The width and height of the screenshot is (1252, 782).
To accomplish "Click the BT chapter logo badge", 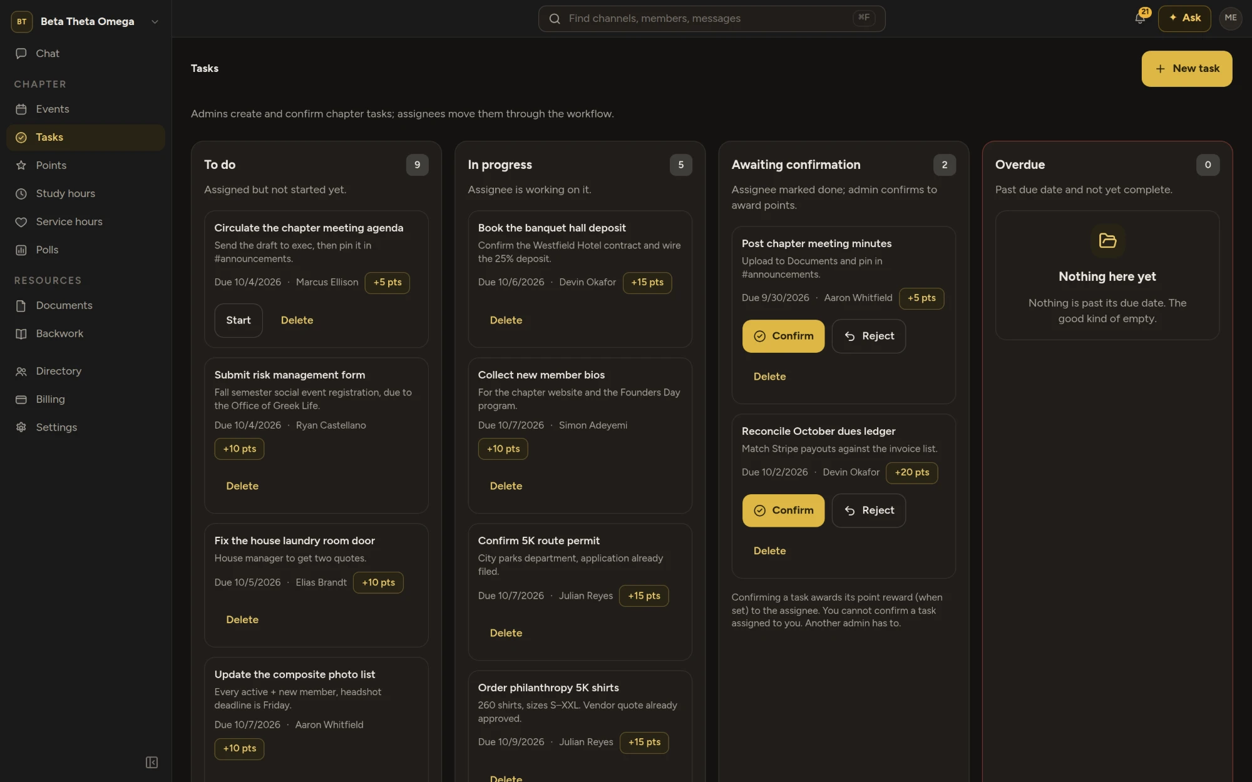I will pyautogui.click(x=22, y=21).
